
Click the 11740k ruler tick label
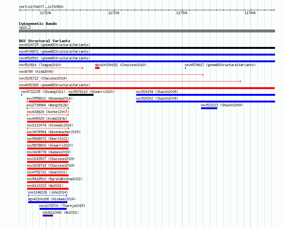[x=250, y=13]
